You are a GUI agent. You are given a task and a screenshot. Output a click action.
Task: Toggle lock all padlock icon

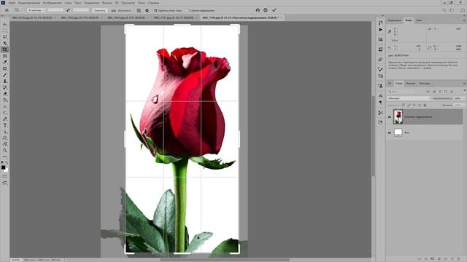pyautogui.click(x=425, y=105)
